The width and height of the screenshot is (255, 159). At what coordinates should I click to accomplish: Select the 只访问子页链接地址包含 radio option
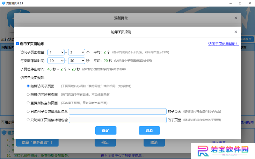(28, 111)
